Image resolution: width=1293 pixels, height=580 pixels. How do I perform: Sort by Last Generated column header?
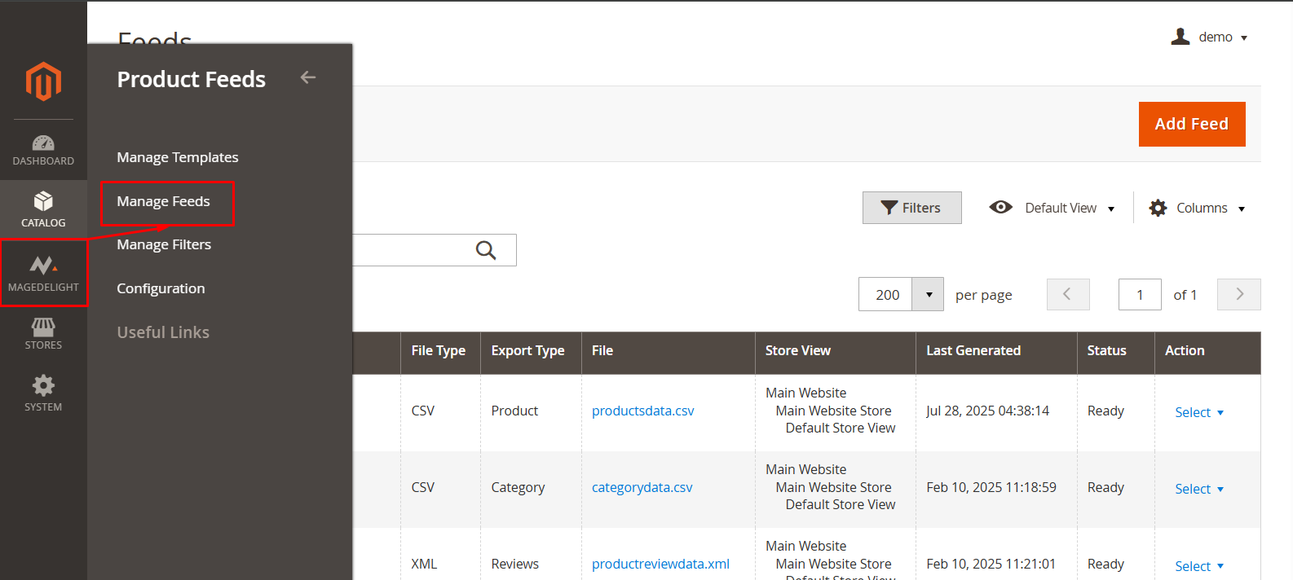click(996, 353)
